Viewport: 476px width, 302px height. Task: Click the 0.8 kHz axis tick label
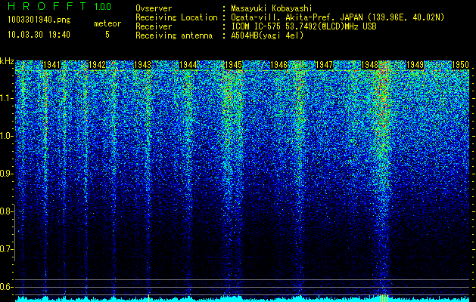[x=7, y=211]
